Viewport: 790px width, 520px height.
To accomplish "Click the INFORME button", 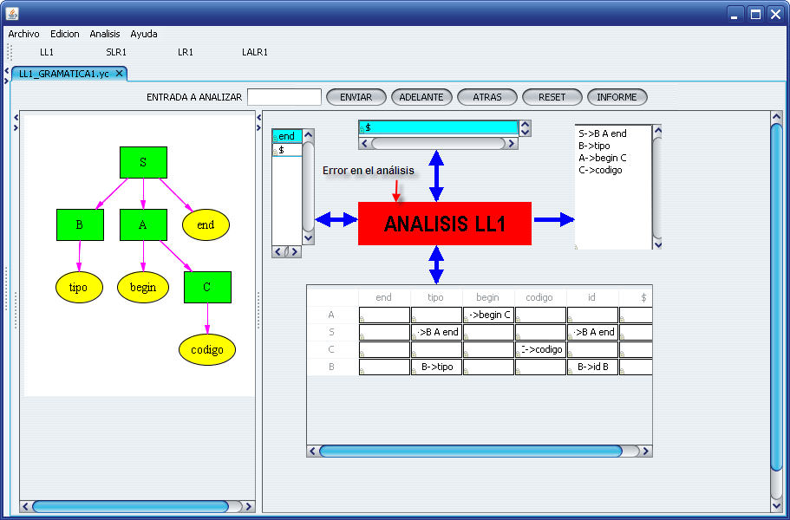I will [x=617, y=97].
